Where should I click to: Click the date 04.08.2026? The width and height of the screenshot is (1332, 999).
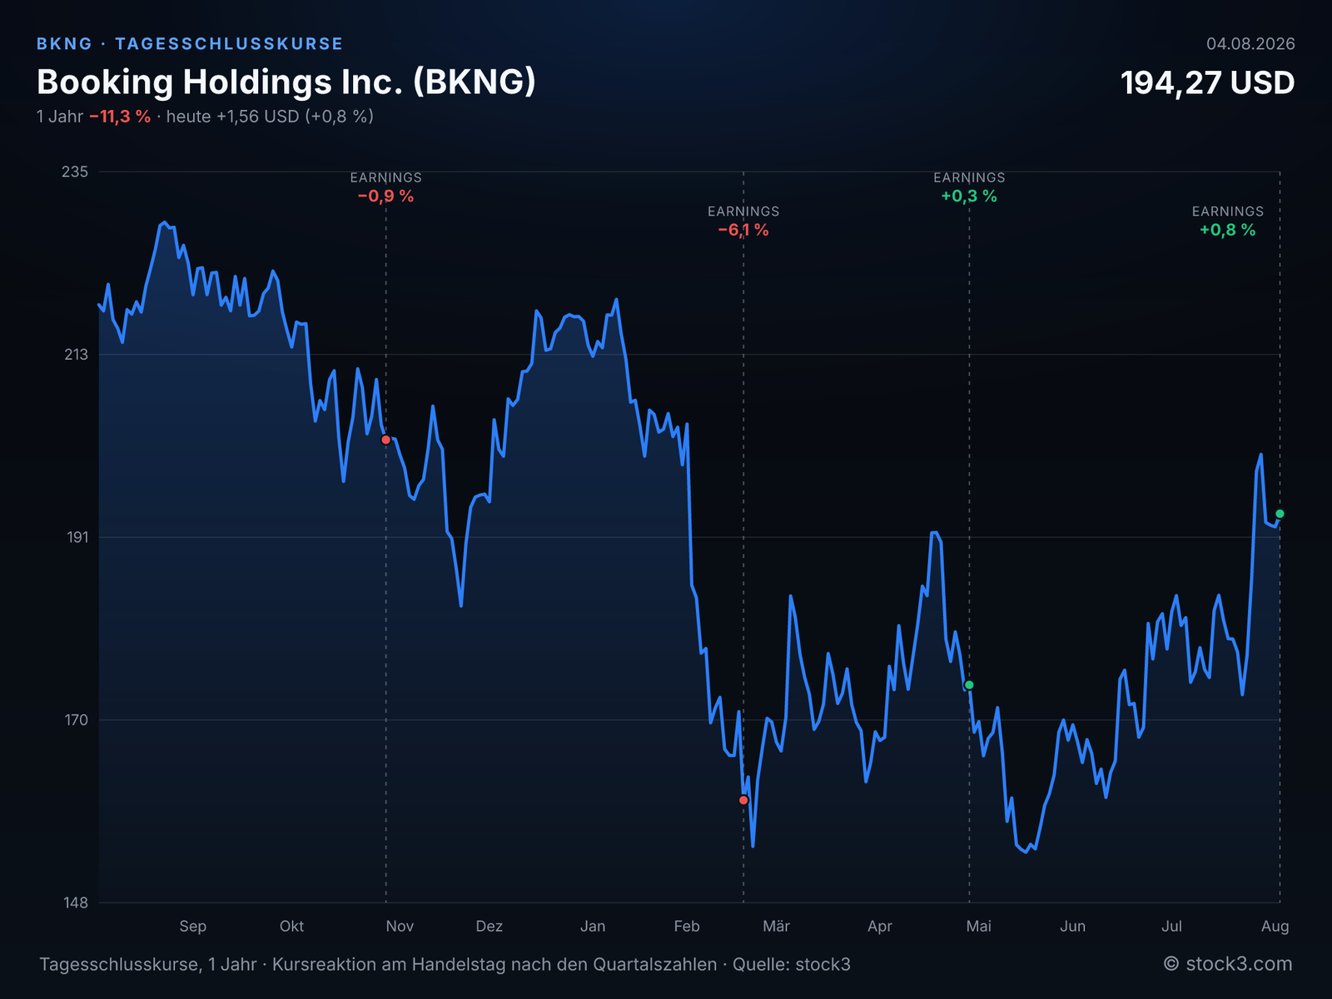(1250, 44)
